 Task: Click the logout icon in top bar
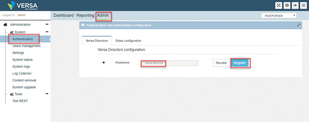coord(295,5)
